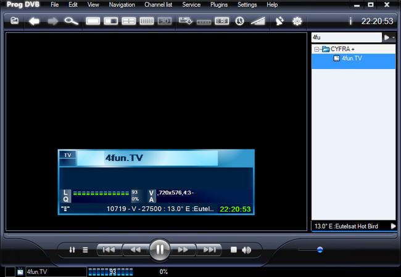This screenshot has width=401, height=277.
Task: Open the Edit menu
Action: (73, 4)
